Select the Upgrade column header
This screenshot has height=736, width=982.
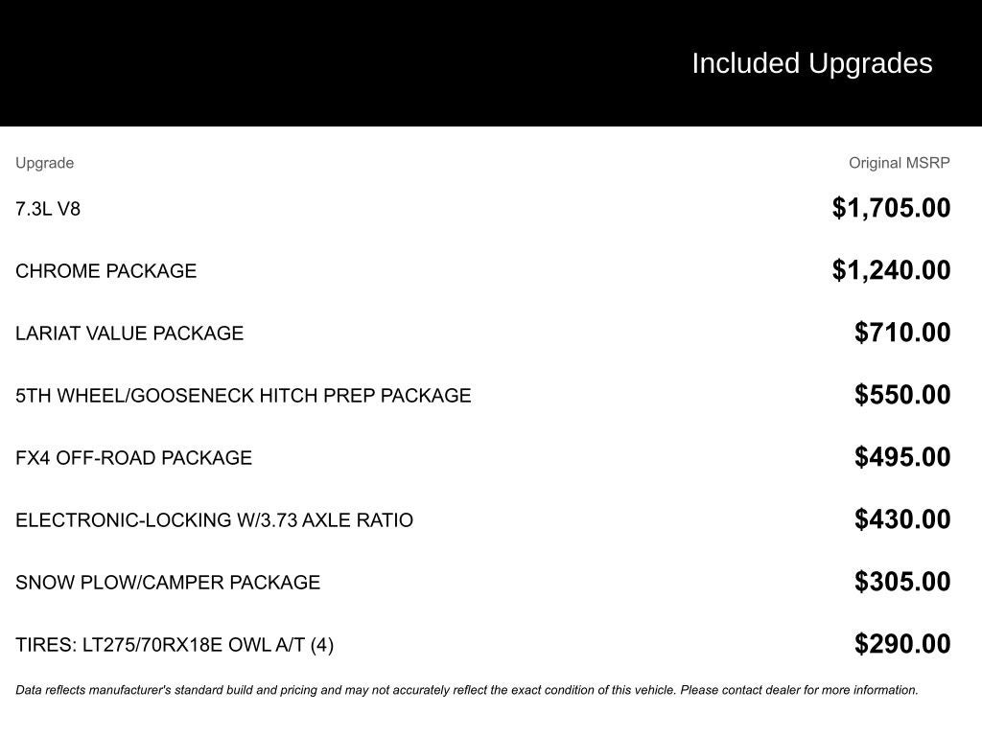[44, 163]
